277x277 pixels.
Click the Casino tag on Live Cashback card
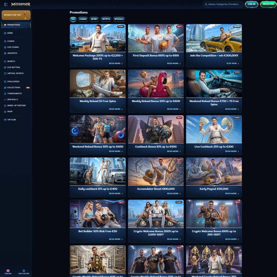click(x=237, y=118)
